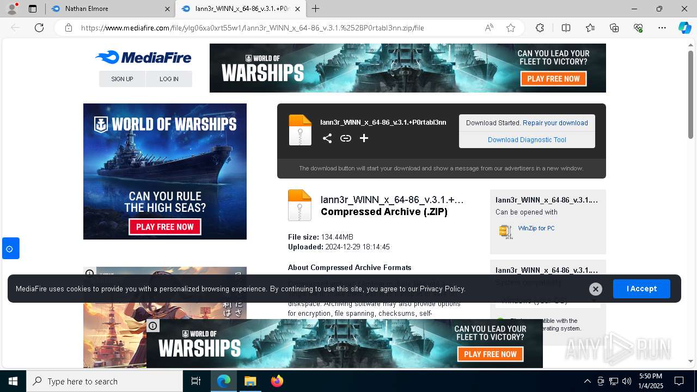Launch Firefox from taskbar
This screenshot has width=697, height=392.
click(277, 381)
